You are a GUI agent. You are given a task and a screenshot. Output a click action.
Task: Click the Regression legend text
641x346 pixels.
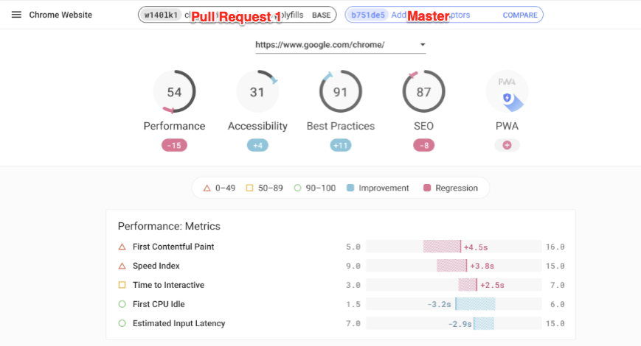tap(457, 188)
